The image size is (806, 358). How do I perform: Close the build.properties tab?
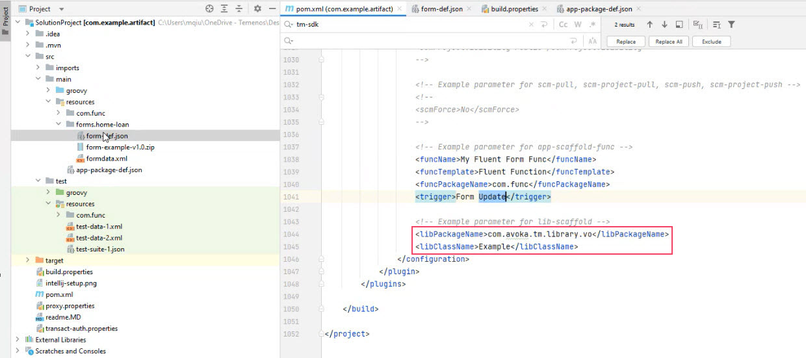[544, 10]
